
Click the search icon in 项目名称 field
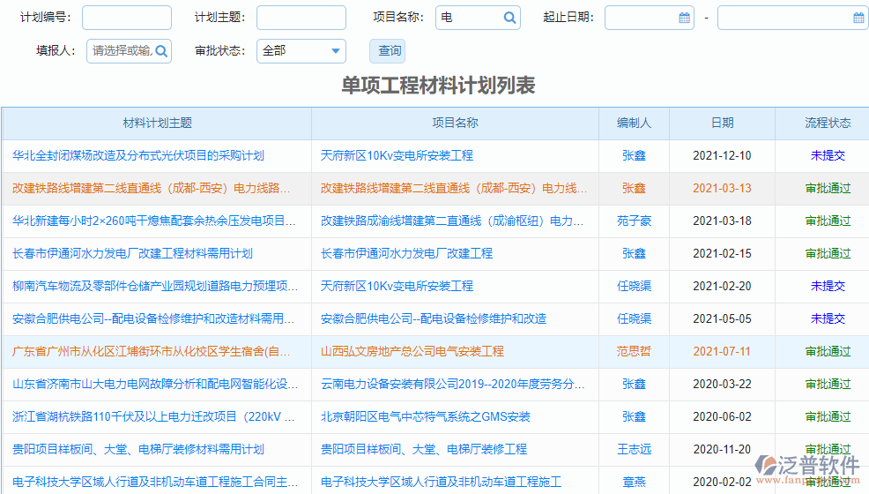point(509,18)
